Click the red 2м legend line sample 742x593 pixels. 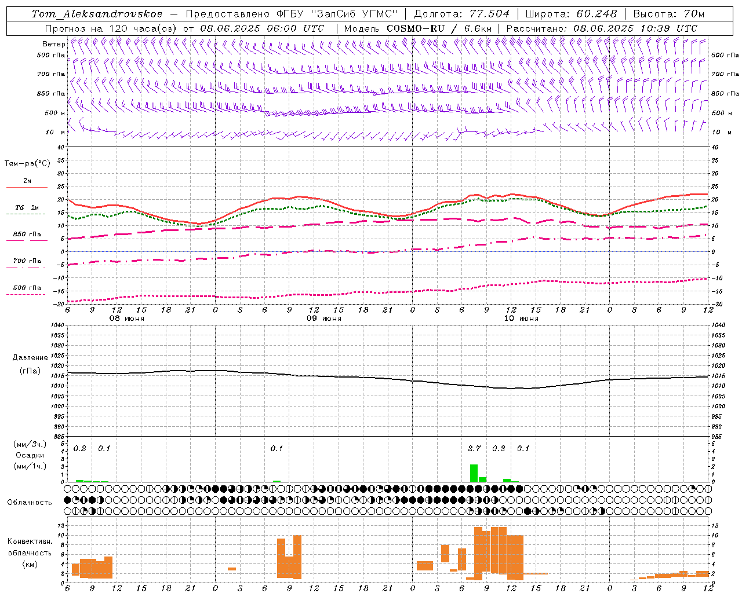pos(27,187)
